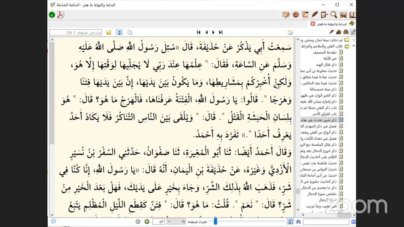Click the open book library icon

pyautogui.click(x=353, y=15)
